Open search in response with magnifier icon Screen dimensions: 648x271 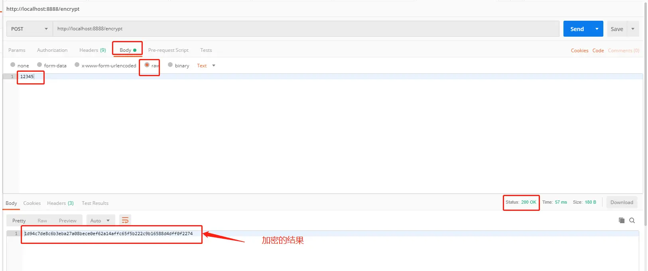tap(632, 220)
